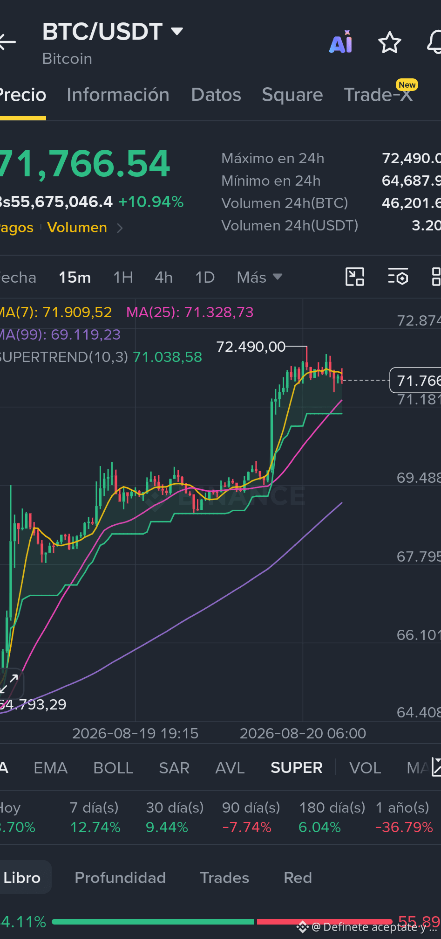Expand the Más timeframe dropdown

tap(260, 277)
